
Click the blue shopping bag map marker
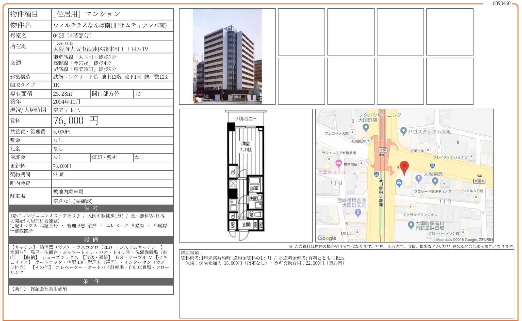[399, 183]
